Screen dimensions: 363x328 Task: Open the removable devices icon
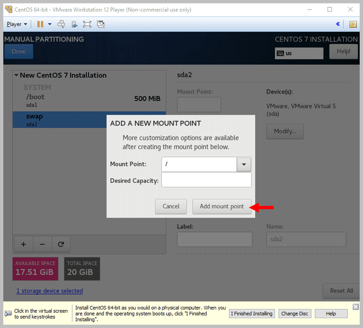[74, 24]
